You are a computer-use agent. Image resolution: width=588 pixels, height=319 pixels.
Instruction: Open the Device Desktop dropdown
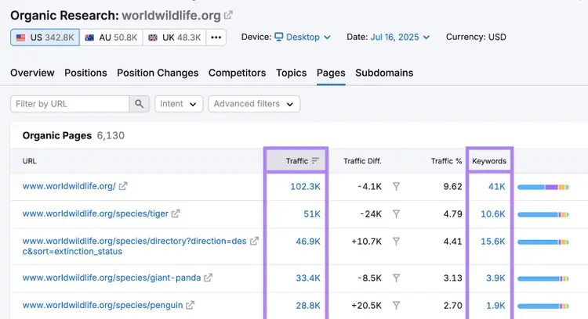pyautogui.click(x=303, y=37)
